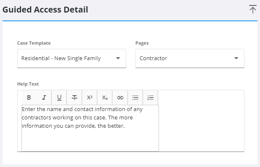
Task: Create a bulleted list
Action: click(135, 97)
